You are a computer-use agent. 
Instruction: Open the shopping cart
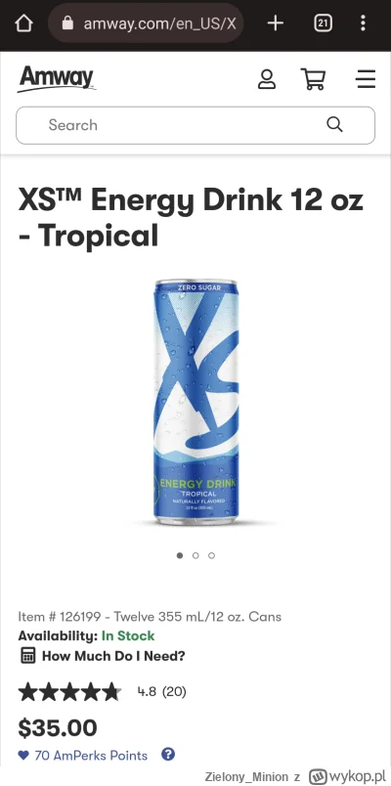(314, 79)
